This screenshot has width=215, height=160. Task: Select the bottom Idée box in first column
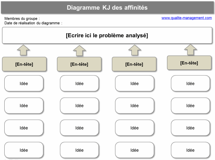(x=24, y=150)
